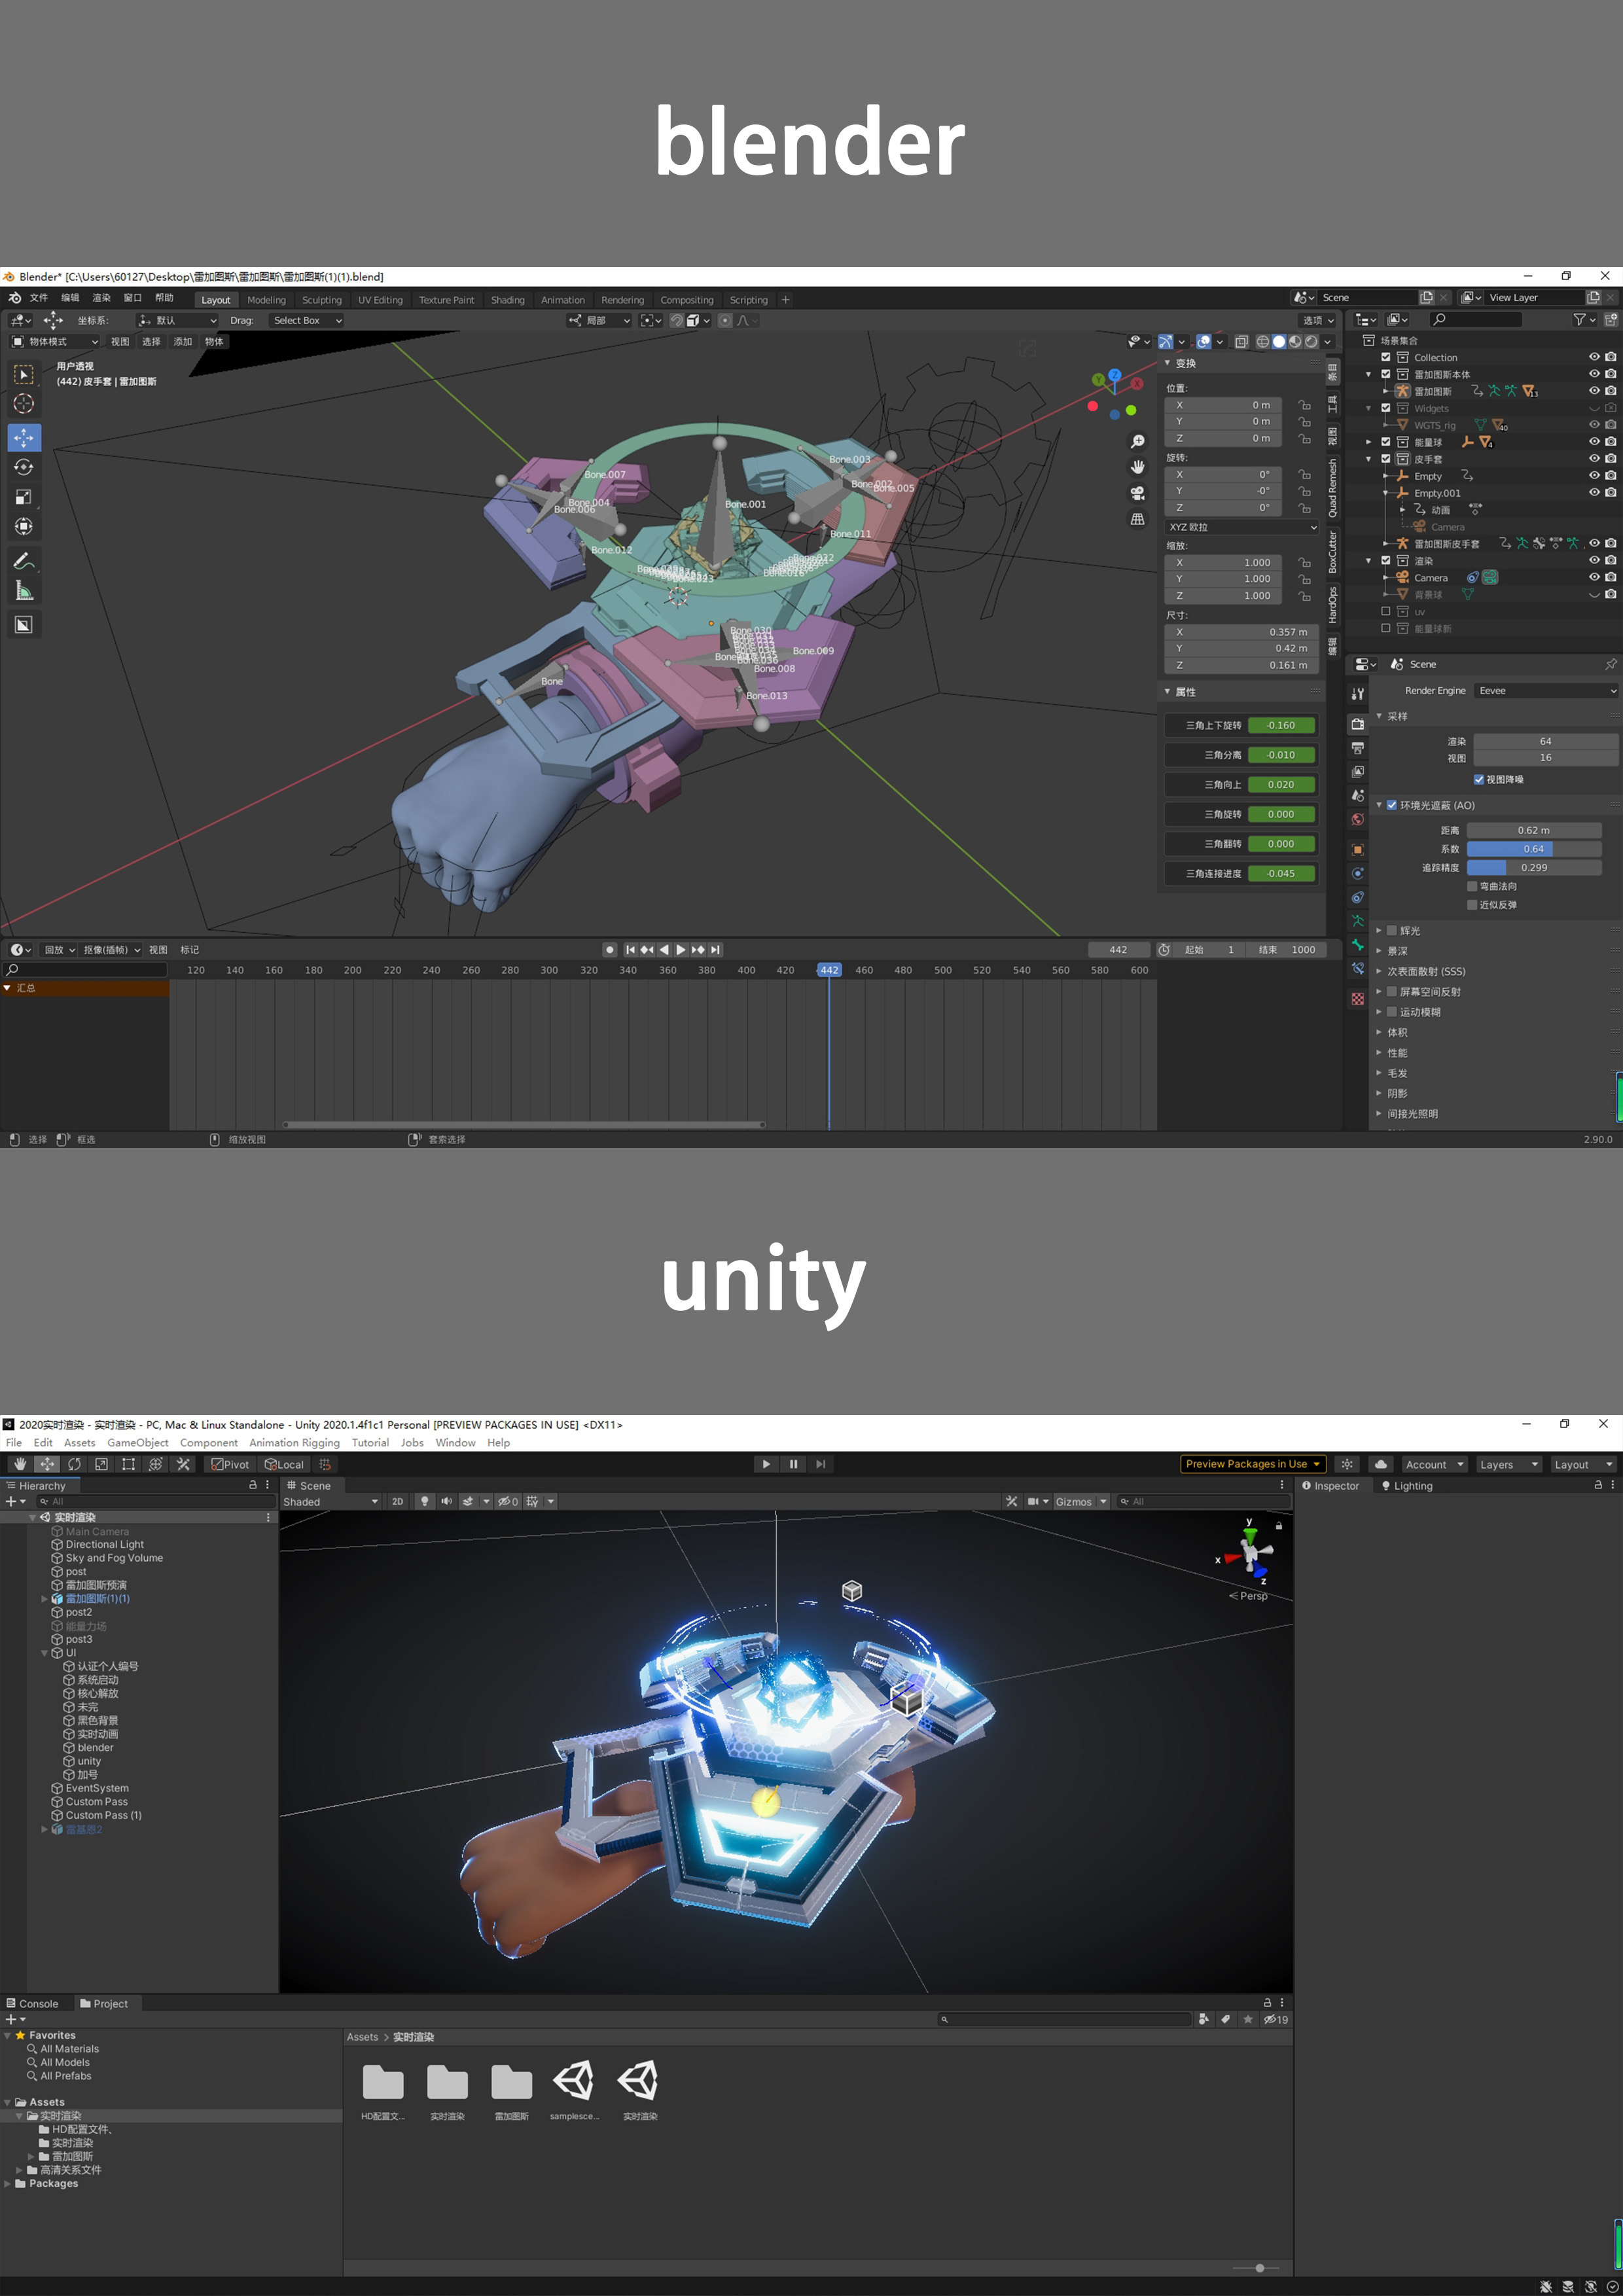Click the Measure tool icon
This screenshot has width=1623, height=2296.
click(x=23, y=591)
